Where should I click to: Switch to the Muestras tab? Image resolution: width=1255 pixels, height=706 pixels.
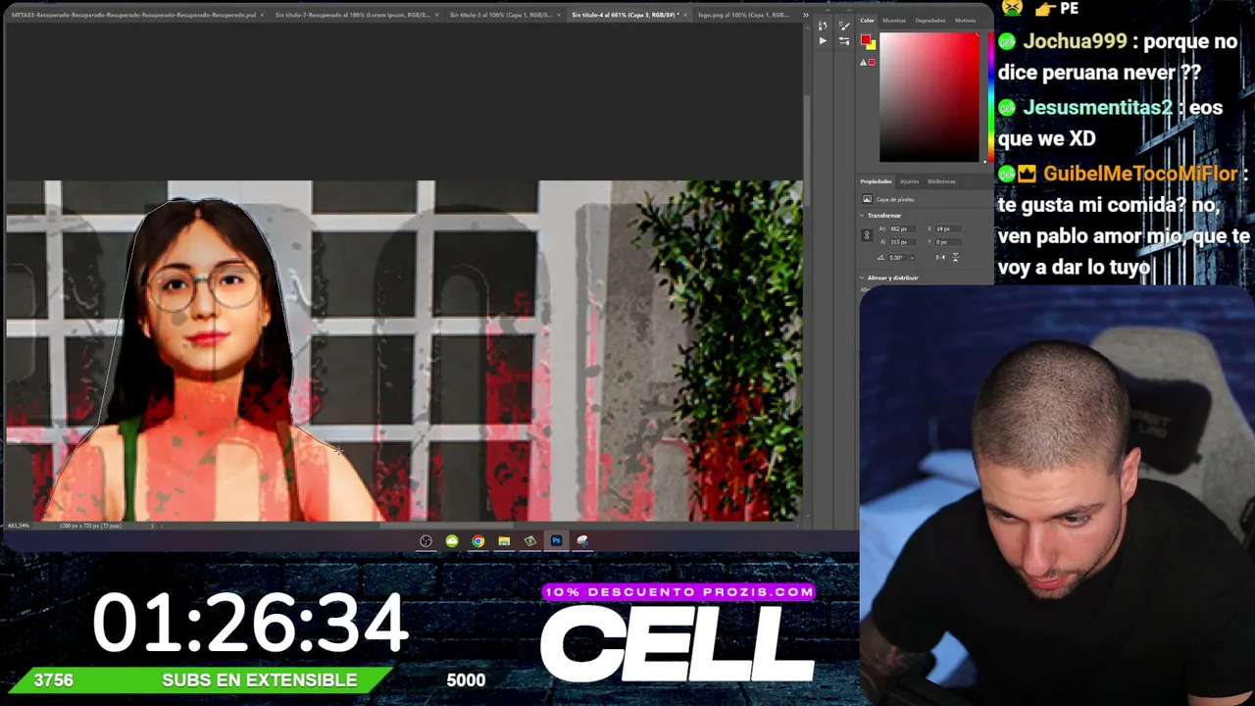click(x=894, y=21)
